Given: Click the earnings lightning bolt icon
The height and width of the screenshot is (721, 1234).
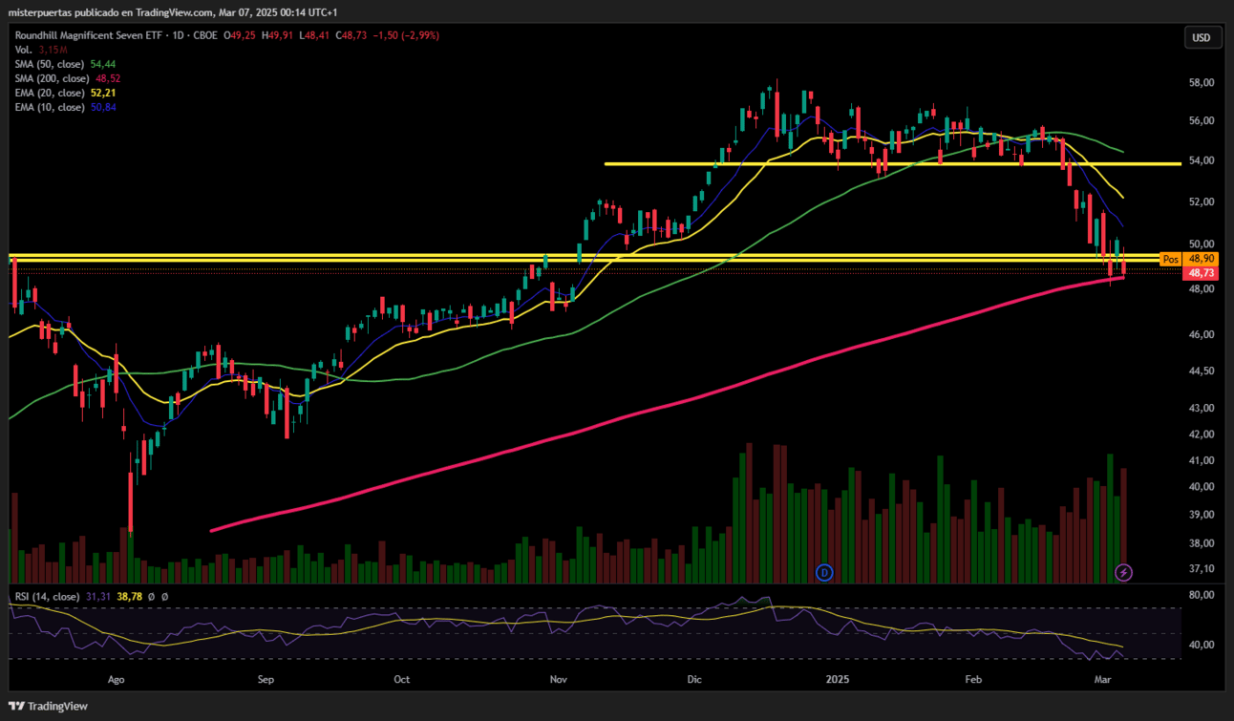Looking at the screenshot, I should pyautogui.click(x=1124, y=572).
